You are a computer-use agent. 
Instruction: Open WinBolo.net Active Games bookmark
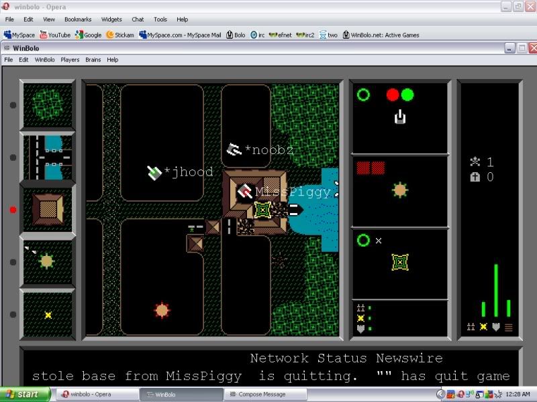click(381, 35)
